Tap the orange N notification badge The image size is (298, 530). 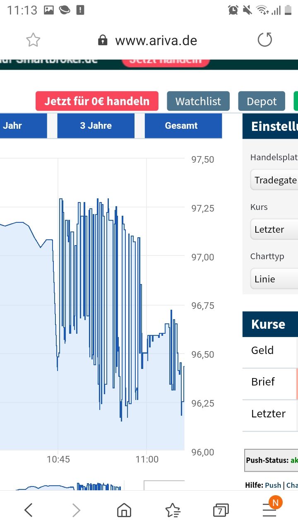tap(275, 502)
